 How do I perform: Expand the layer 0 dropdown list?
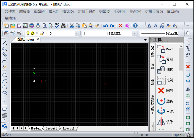pyautogui.click(x=77, y=33)
